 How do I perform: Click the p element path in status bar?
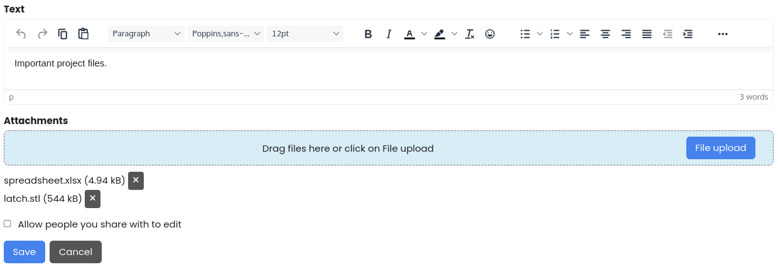pyautogui.click(x=11, y=97)
